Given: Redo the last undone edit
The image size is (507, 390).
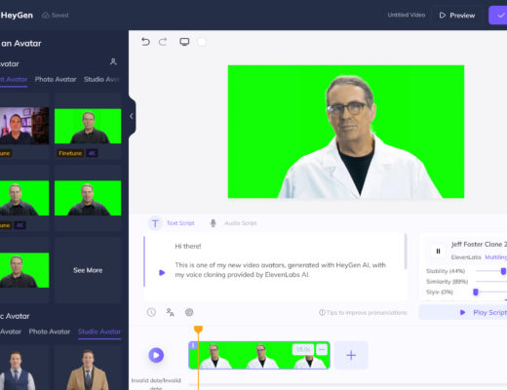Looking at the screenshot, I should 163,42.
